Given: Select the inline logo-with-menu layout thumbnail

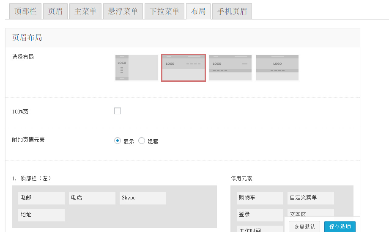Looking at the screenshot, I should (183, 68).
